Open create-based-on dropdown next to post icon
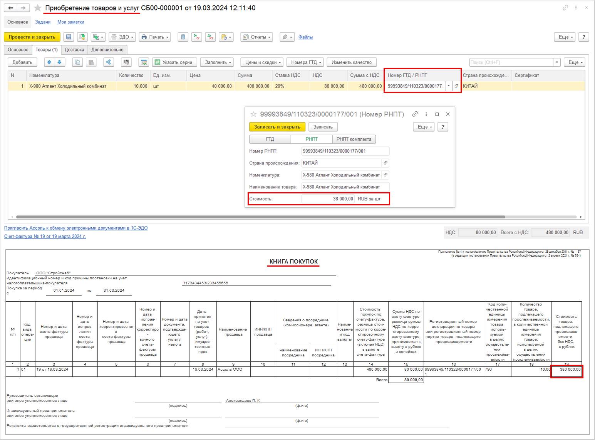The width and height of the screenshot is (595, 440). 98,37
